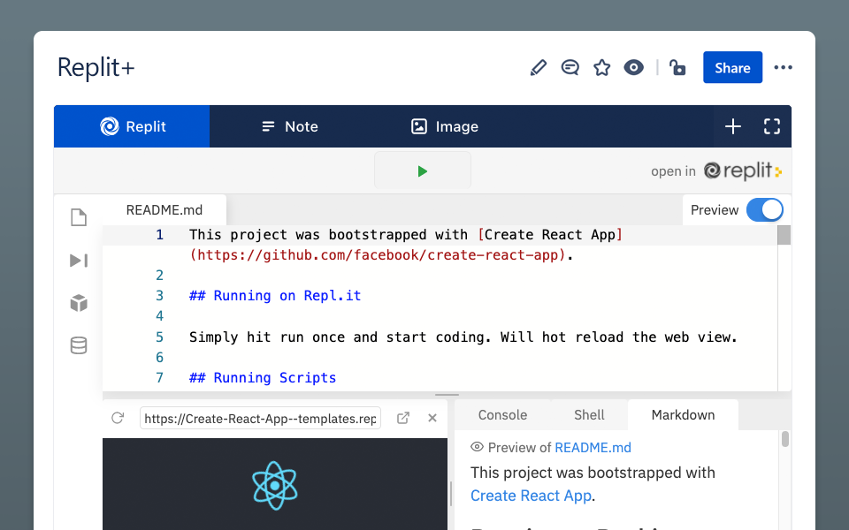The height and width of the screenshot is (530, 849).
Task: Open the debugger step-play sidebar icon
Action: (79, 261)
